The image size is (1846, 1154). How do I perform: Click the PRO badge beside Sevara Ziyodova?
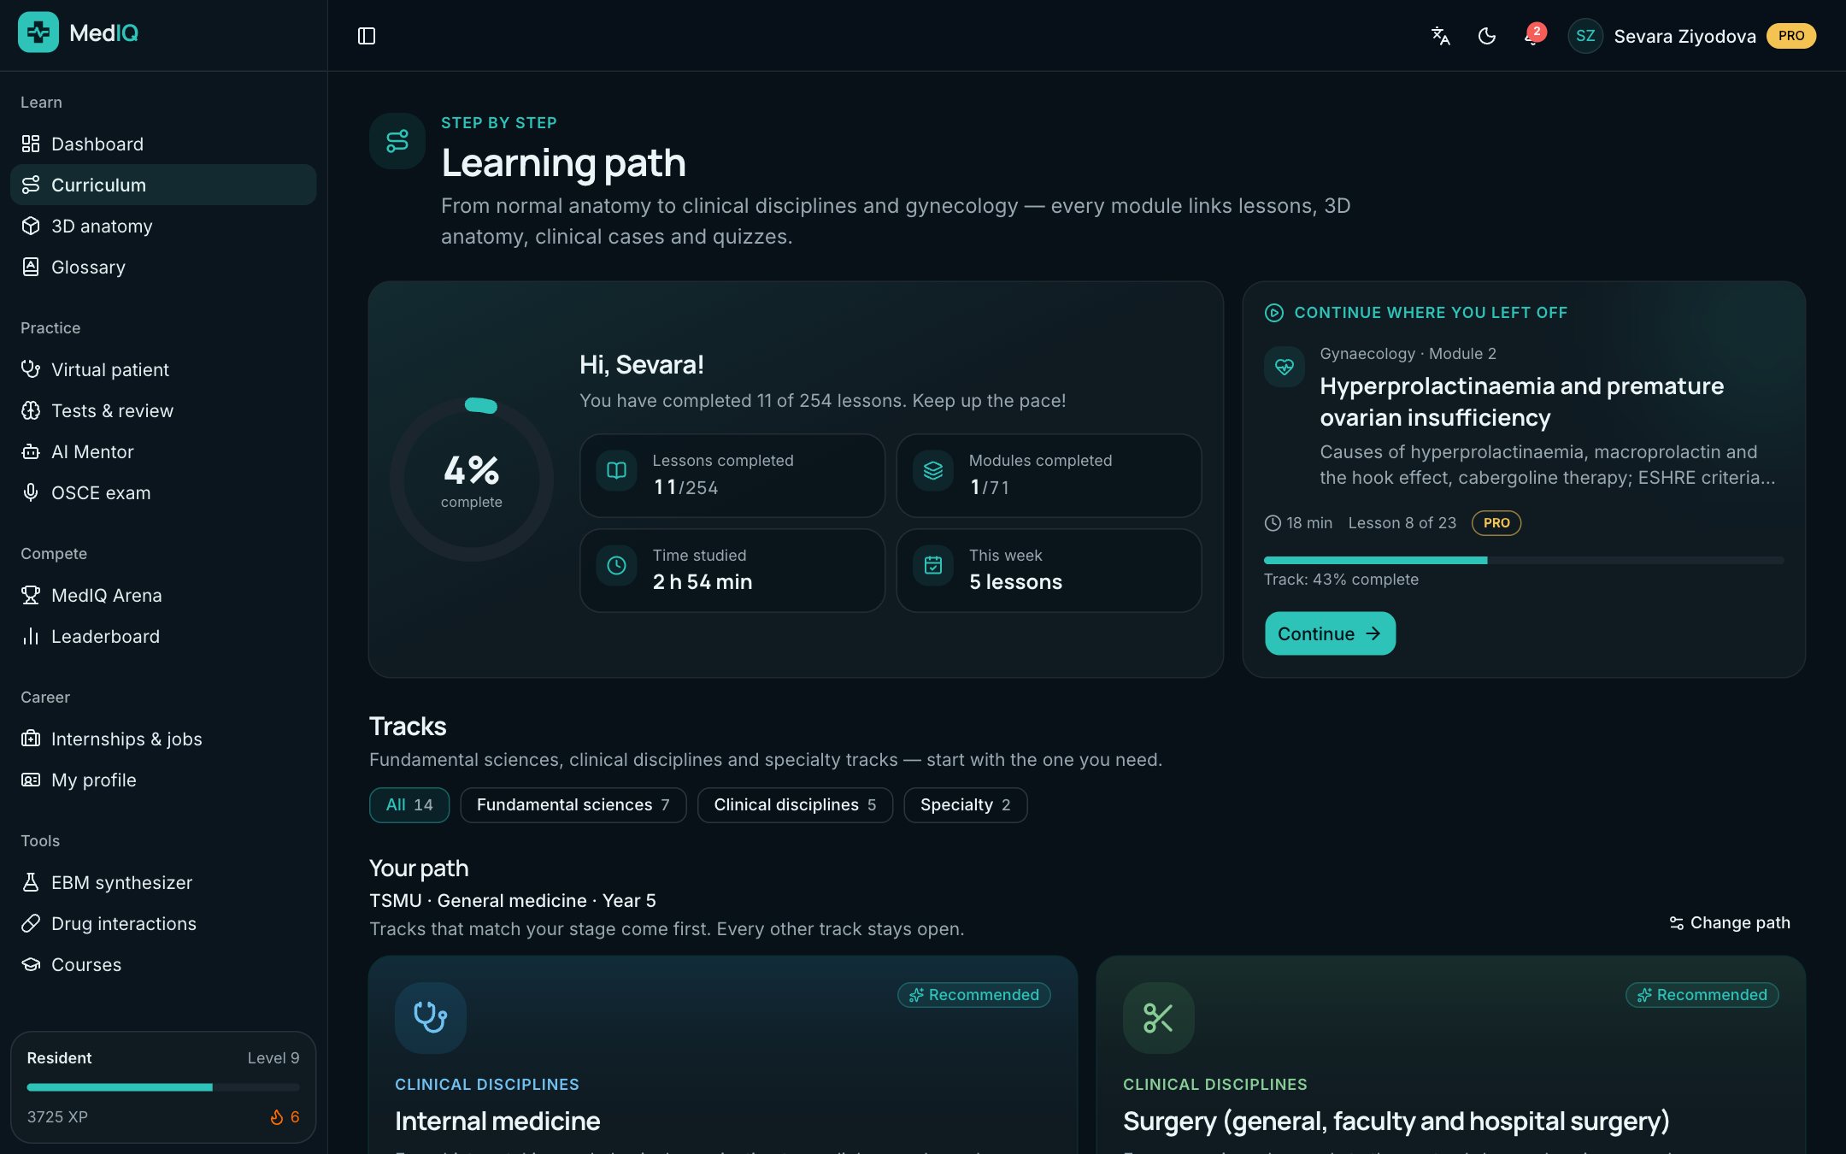click(1791, 36)
